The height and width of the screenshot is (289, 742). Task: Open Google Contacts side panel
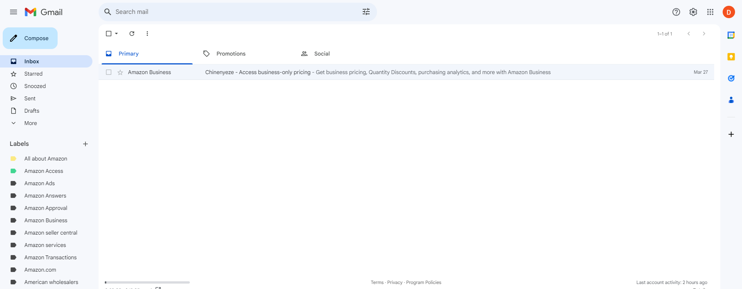[731, 100]
